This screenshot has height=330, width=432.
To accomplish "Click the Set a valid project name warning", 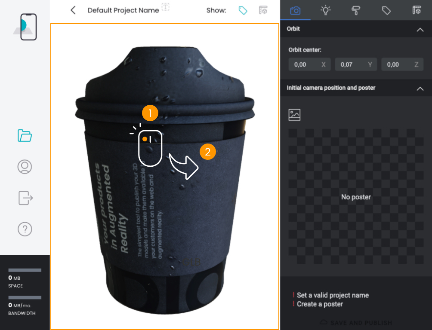I will click(332, 295).
